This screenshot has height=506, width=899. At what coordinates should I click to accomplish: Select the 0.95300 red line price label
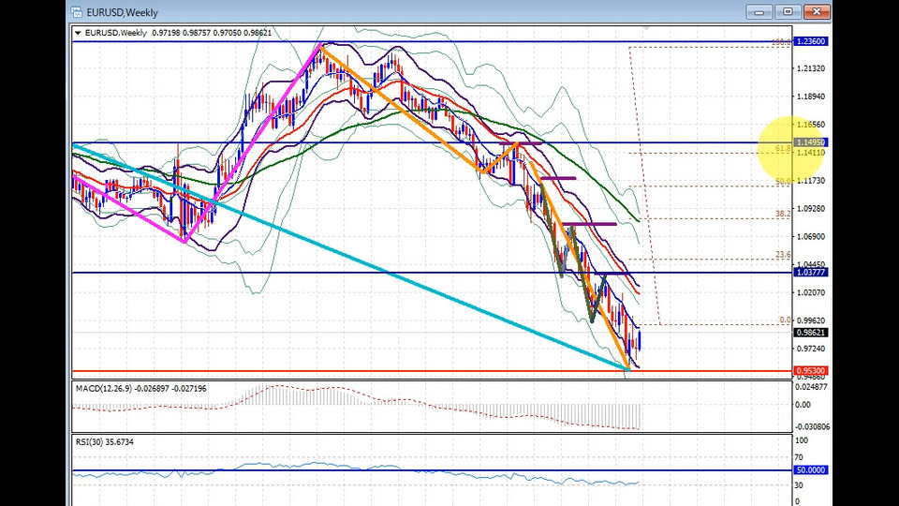(x=811, y=371)
